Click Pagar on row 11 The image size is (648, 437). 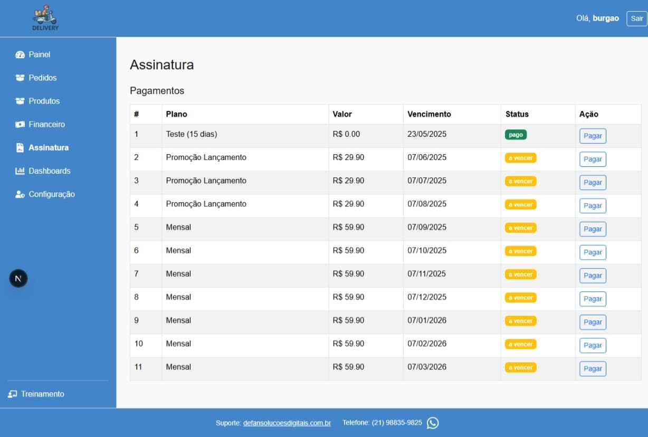[593, 368]
